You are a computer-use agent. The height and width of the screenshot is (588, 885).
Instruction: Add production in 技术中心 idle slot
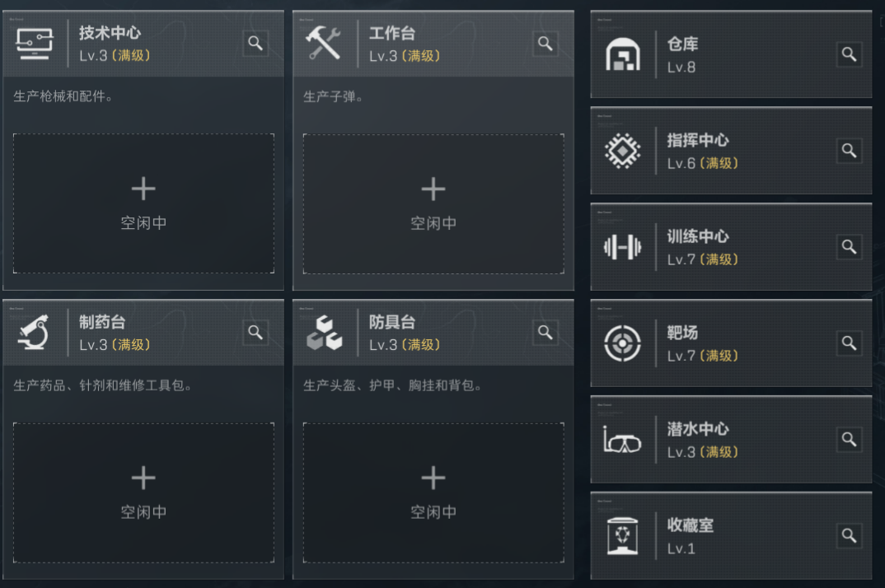click(x=143, y=203)
